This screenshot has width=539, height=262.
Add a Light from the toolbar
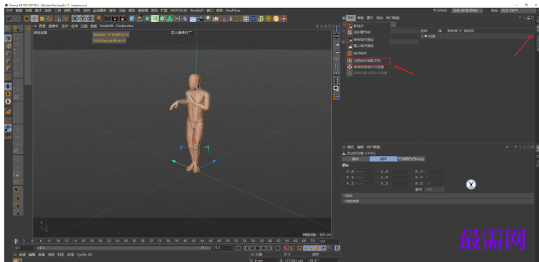(x=208, y=19)
